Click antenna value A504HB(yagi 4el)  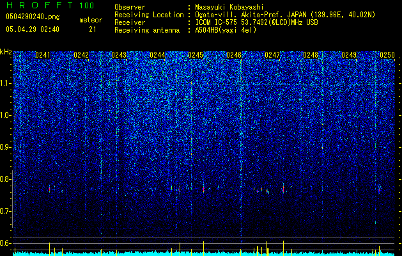[226, 30]
